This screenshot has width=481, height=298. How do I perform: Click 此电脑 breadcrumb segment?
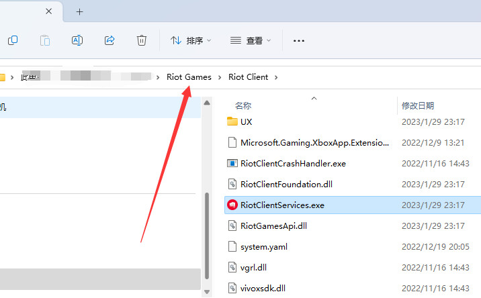pos(30,77)
